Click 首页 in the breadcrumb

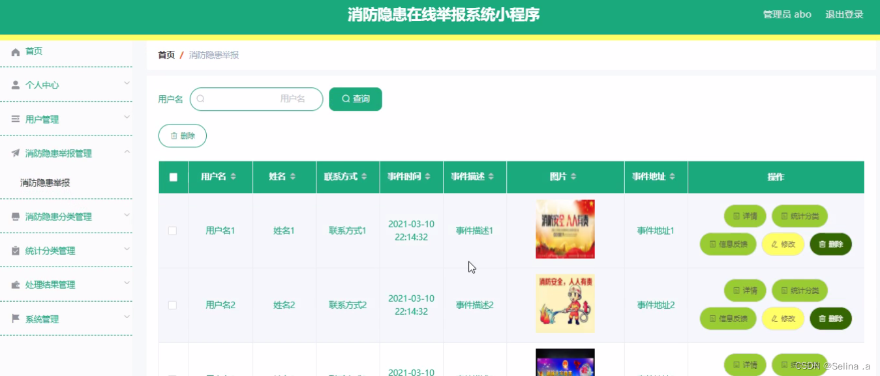[x=166, y=55]
